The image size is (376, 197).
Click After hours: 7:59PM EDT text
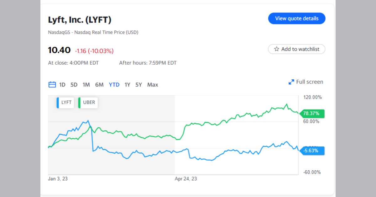pyautogui.click(x=148, y=63)
